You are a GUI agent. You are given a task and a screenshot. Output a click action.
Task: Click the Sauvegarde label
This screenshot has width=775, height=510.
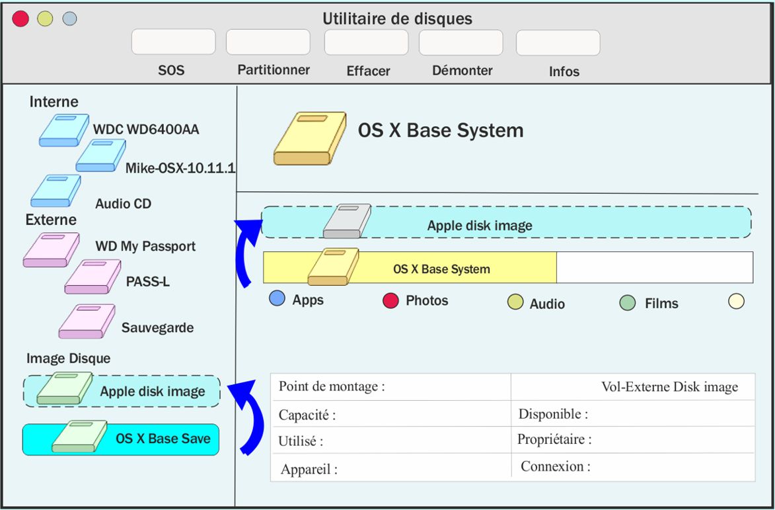click(158, 328)
